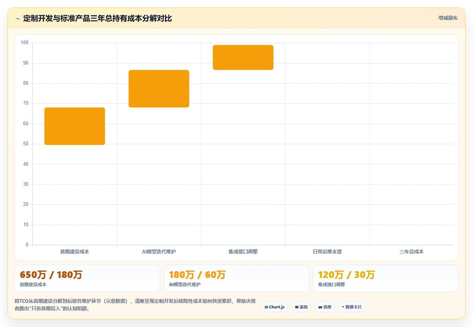The image size is (473, 327).
Task: Click the card caption 集成接口调整
Action: pyautogui.click(x=331, y=285)
